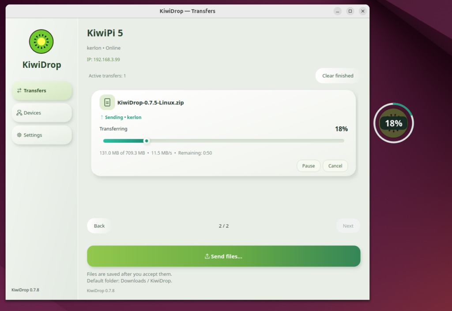Click the 'Active transfers: 1' label
452x311 pixels.
pos(107,76)
